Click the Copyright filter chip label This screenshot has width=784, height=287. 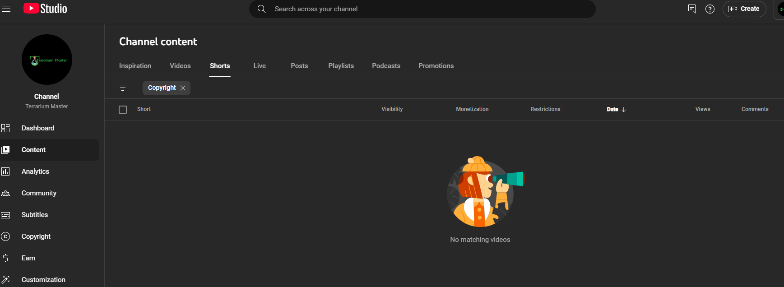coord(162,88)
